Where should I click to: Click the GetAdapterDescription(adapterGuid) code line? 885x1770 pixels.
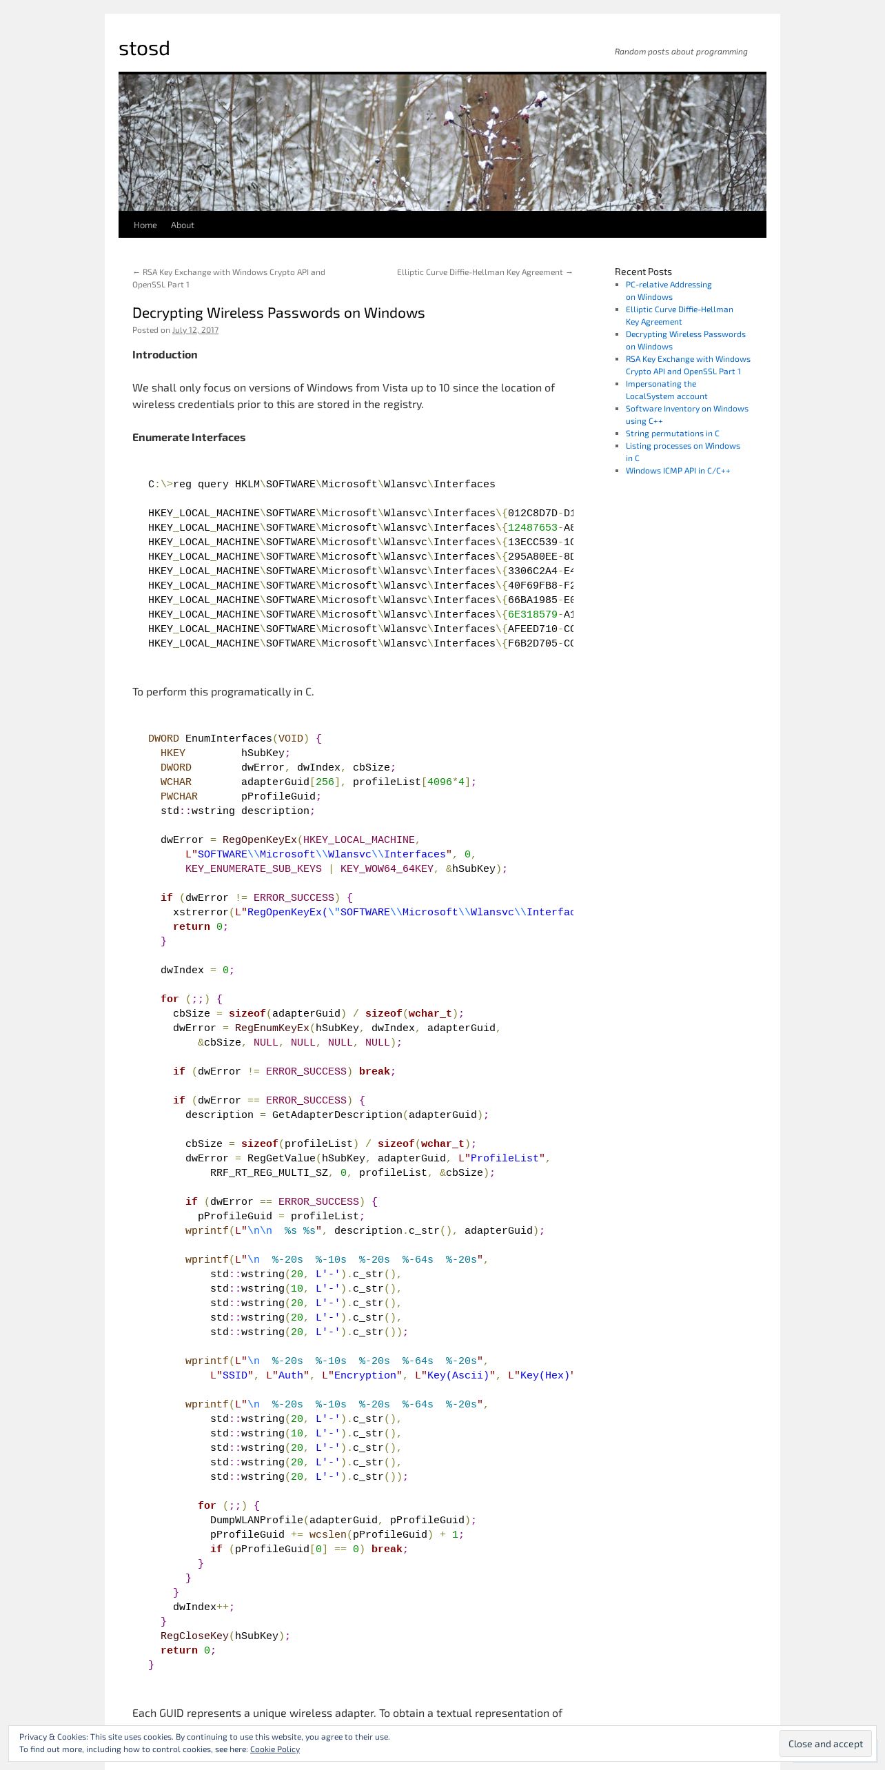(x=337, y=1115)
